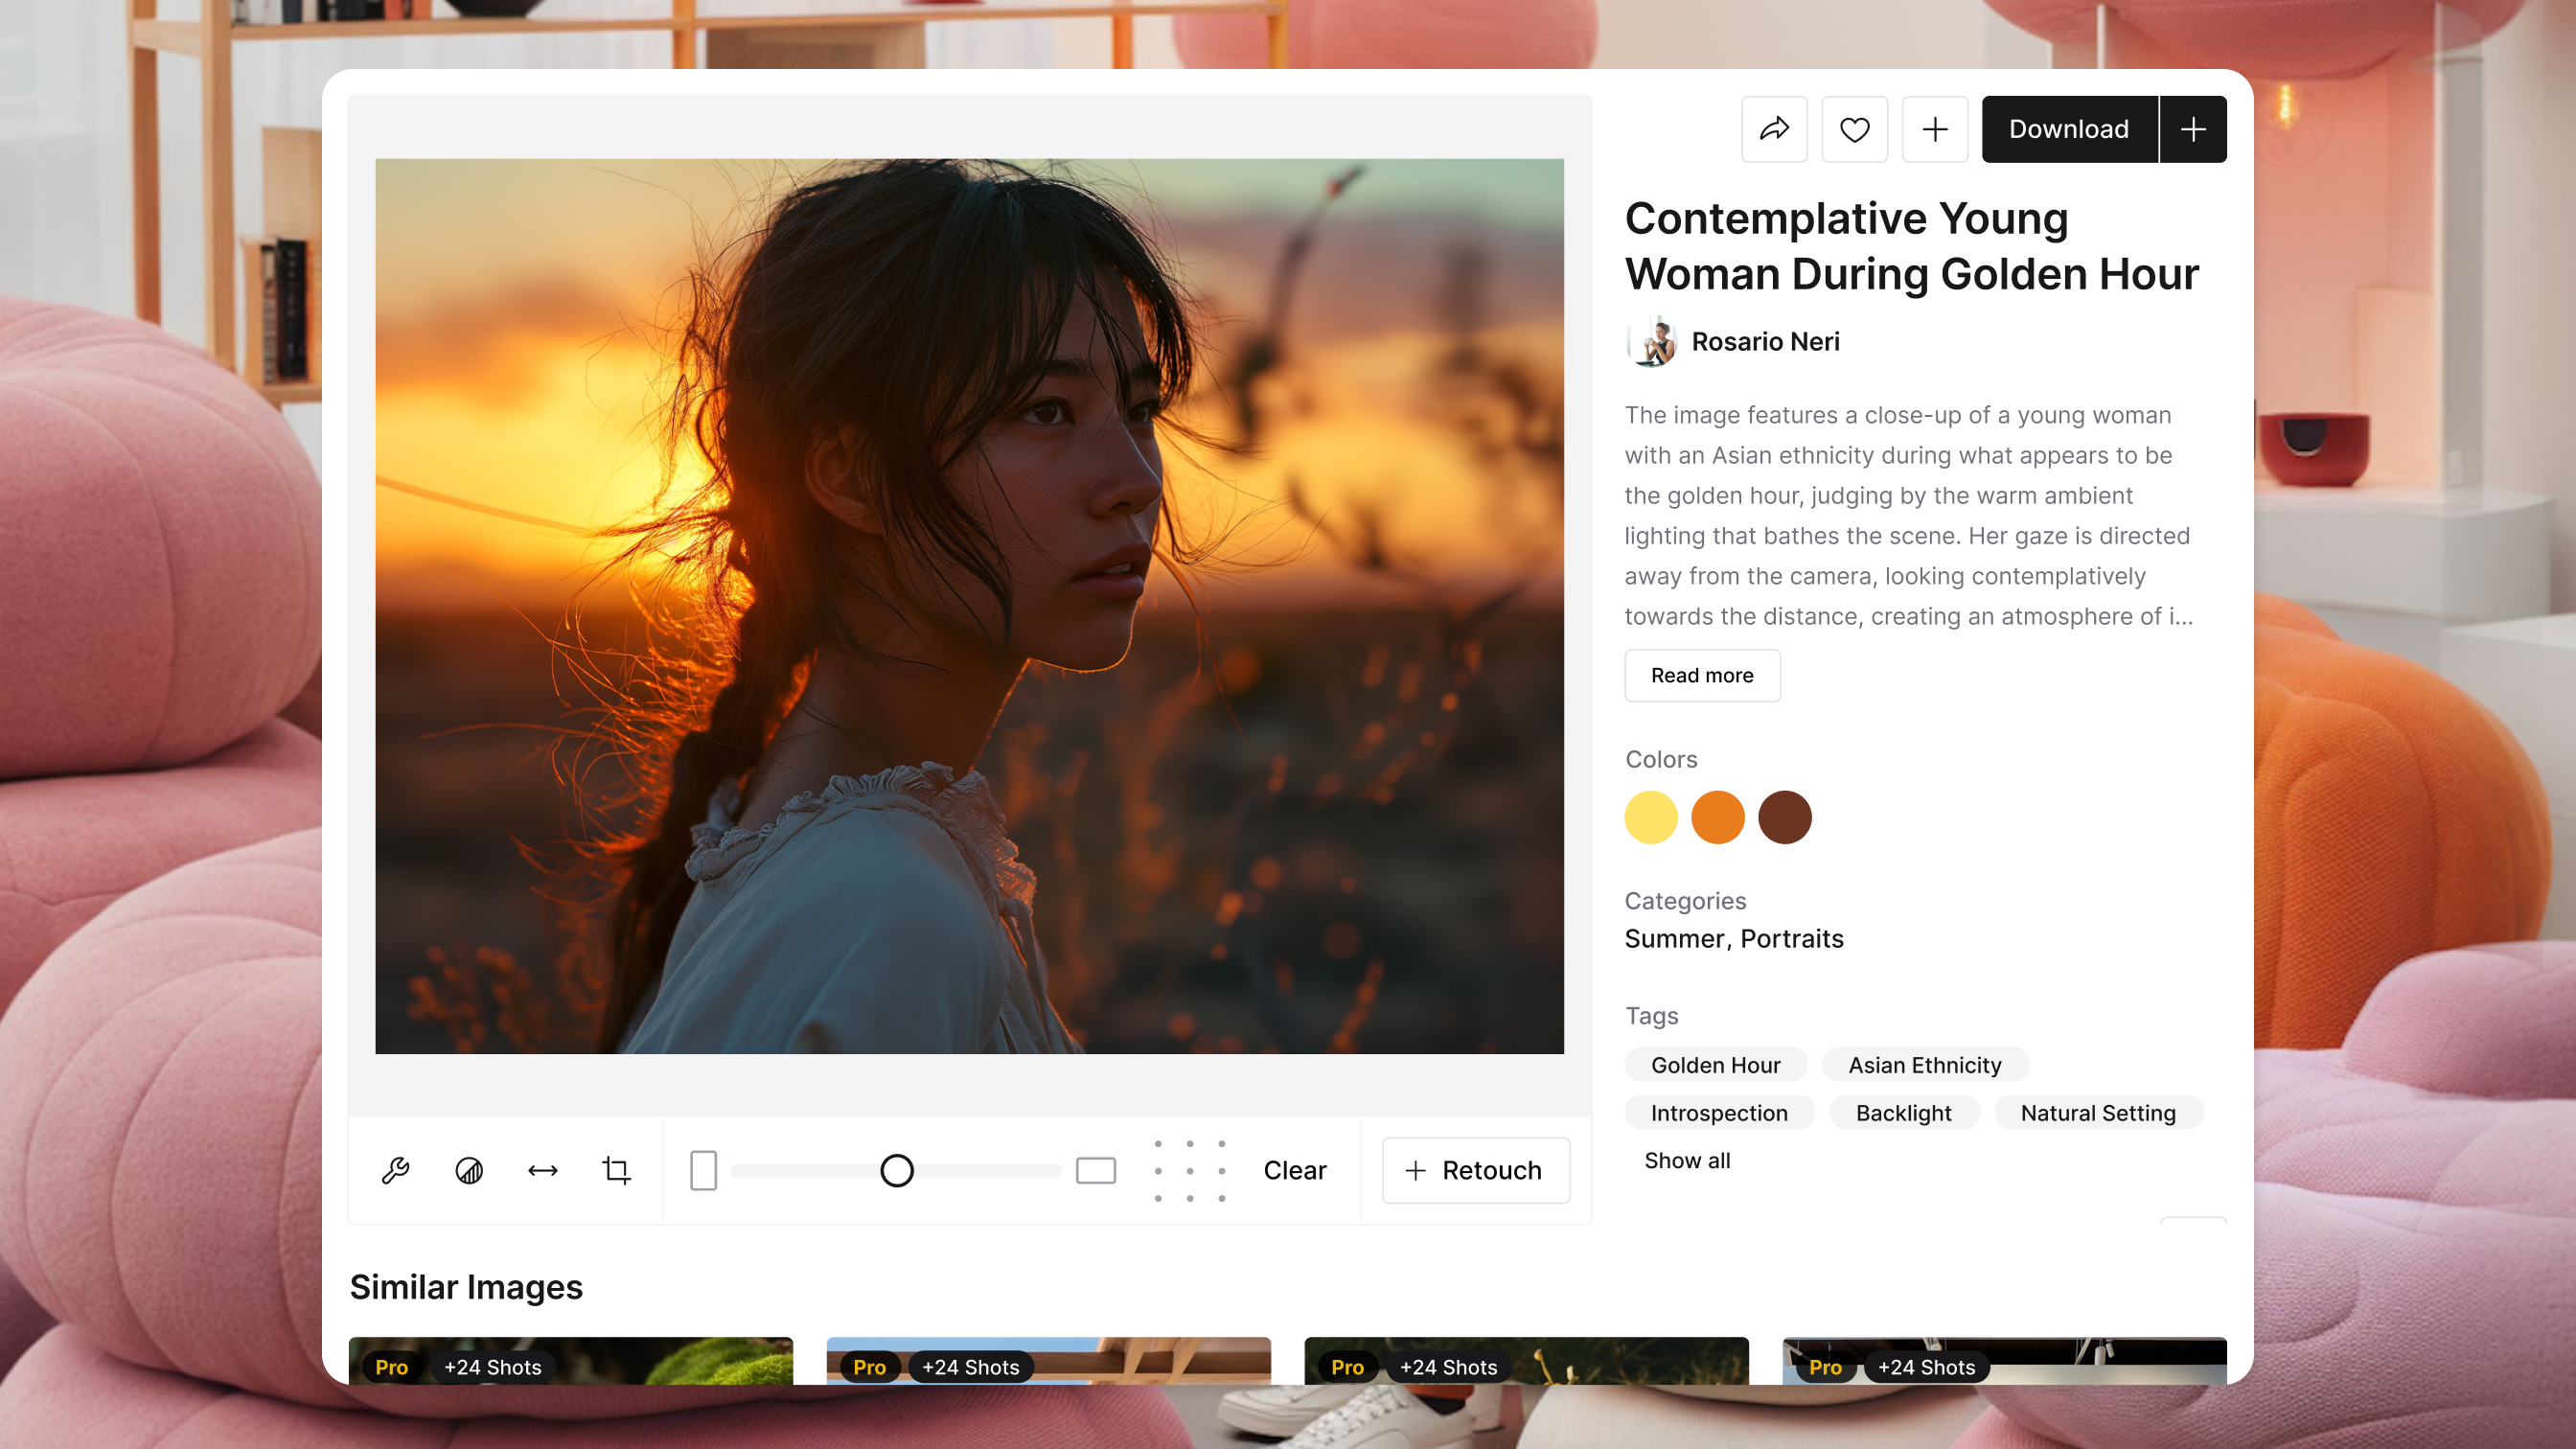Open the dot grid position picker
Image resolution: width=2576 pixels, height=1449 pixels.
[x=1189, y=1170]
